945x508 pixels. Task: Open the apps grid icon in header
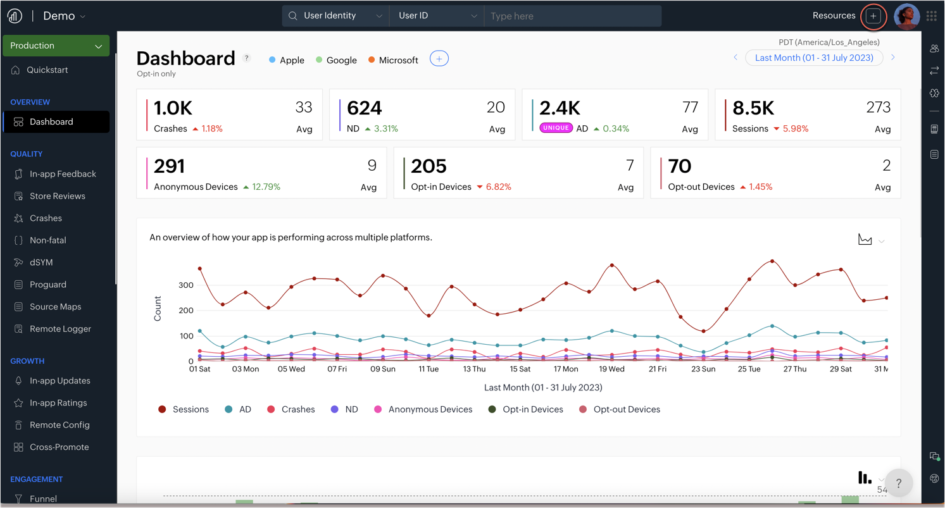click(932, 16)
